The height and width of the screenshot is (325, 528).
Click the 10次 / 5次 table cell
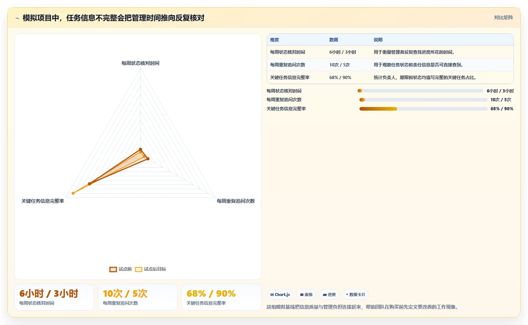coord(339,65)
